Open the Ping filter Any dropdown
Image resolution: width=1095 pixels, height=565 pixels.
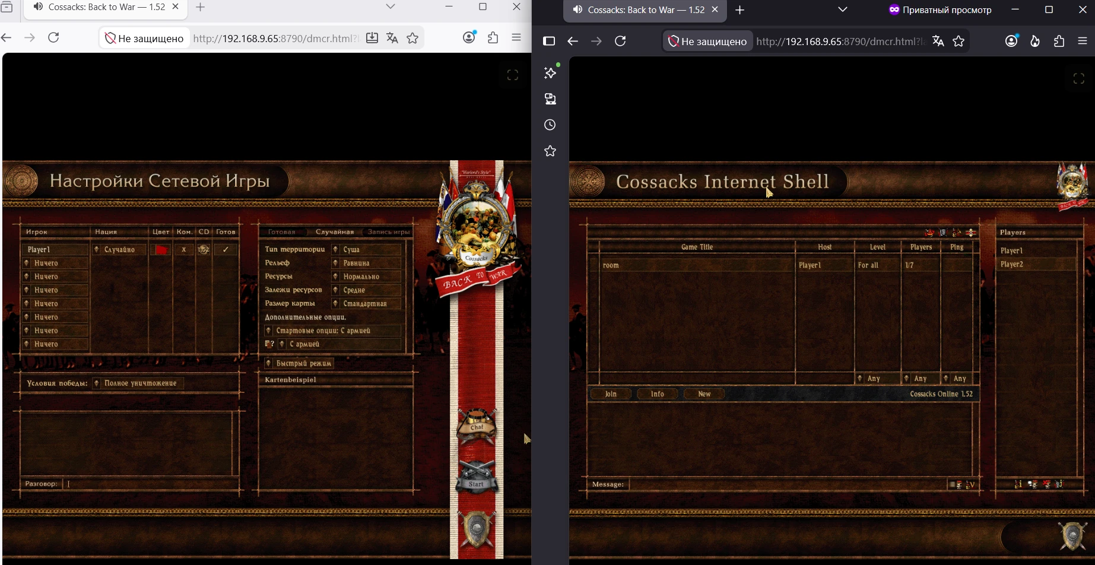click(957, 379)
